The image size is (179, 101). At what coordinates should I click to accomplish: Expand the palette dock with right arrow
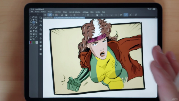click(x=42, y=14)
